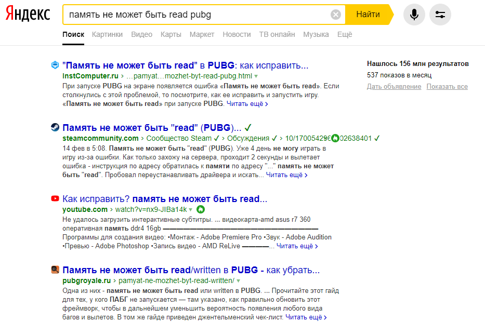
Task: Open the ТВ онлайн tab
Action: coord(277,34)
